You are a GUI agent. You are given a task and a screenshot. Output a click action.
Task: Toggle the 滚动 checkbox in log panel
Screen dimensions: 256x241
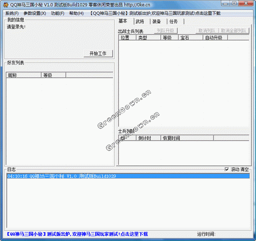tap(227, 169)
